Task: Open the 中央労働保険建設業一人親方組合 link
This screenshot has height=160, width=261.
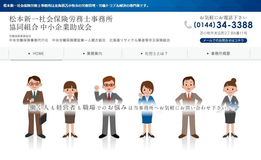Action: pyautogui.click(x=79, y=40)
